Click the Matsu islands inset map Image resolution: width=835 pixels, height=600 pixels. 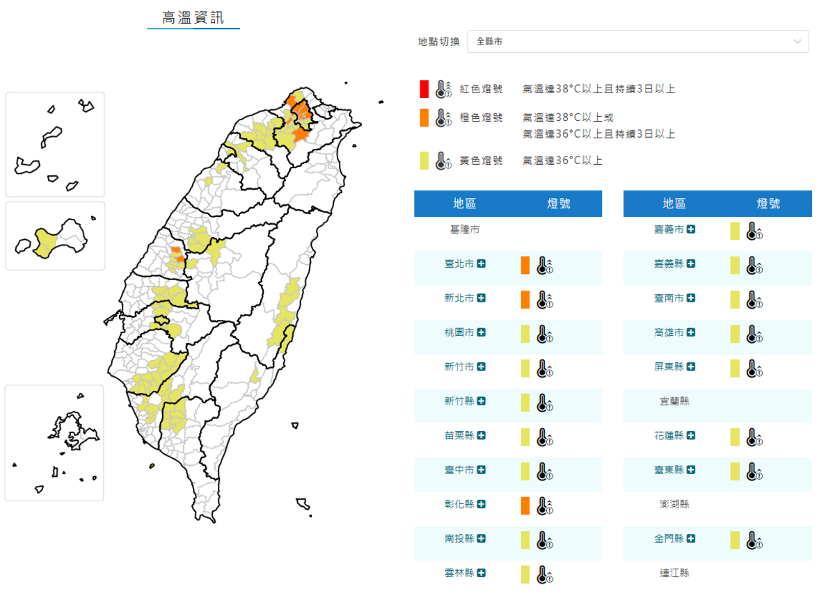[55, 145]
